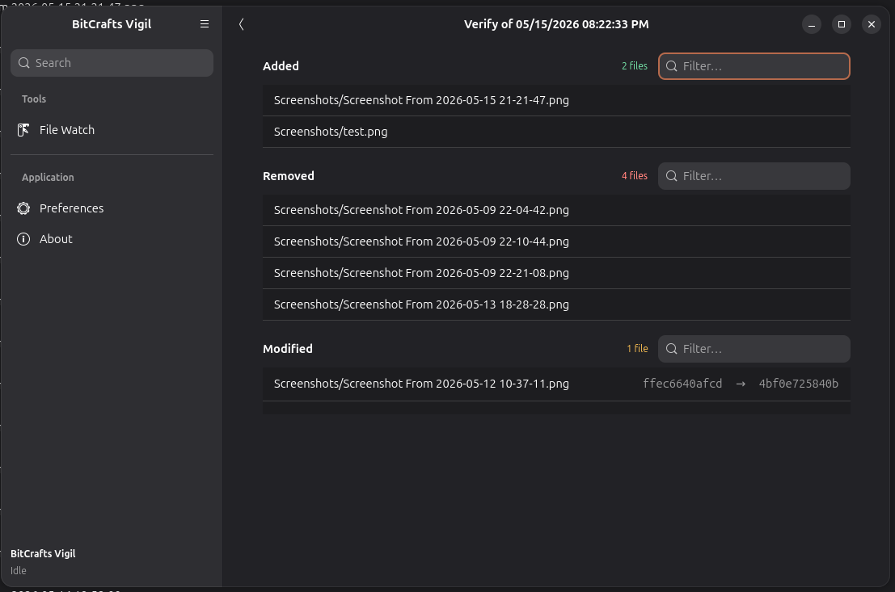895x592 pixels.
Task: Click the About info icon
Action: click(23, 239)
